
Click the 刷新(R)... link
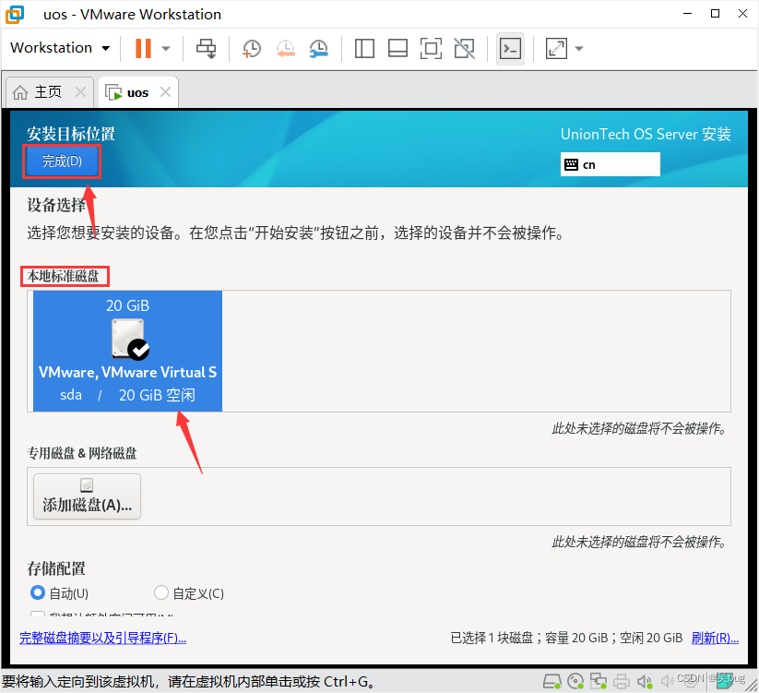click(x=715, y=639)
